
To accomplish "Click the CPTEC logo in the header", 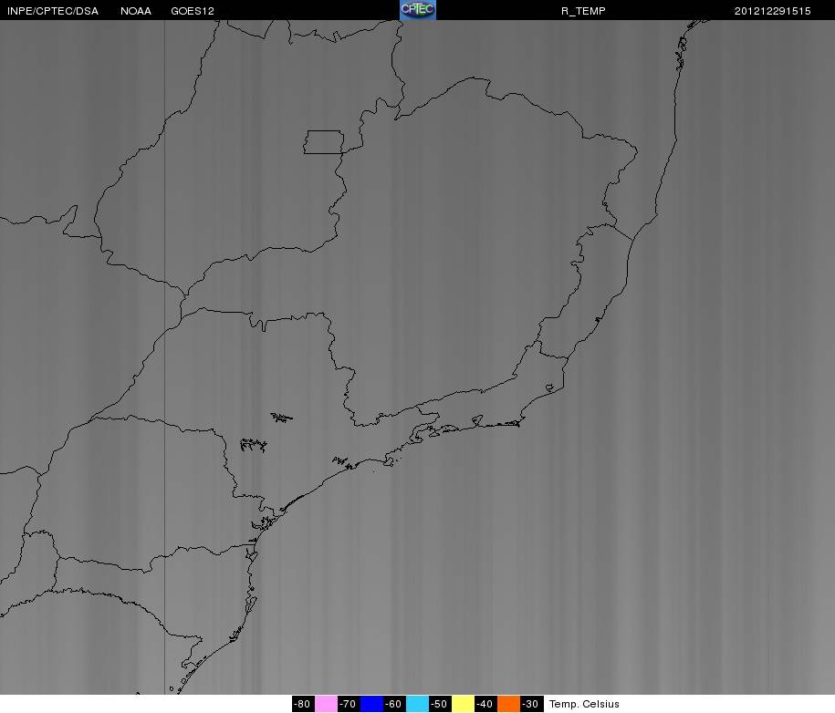I will 418,10.
